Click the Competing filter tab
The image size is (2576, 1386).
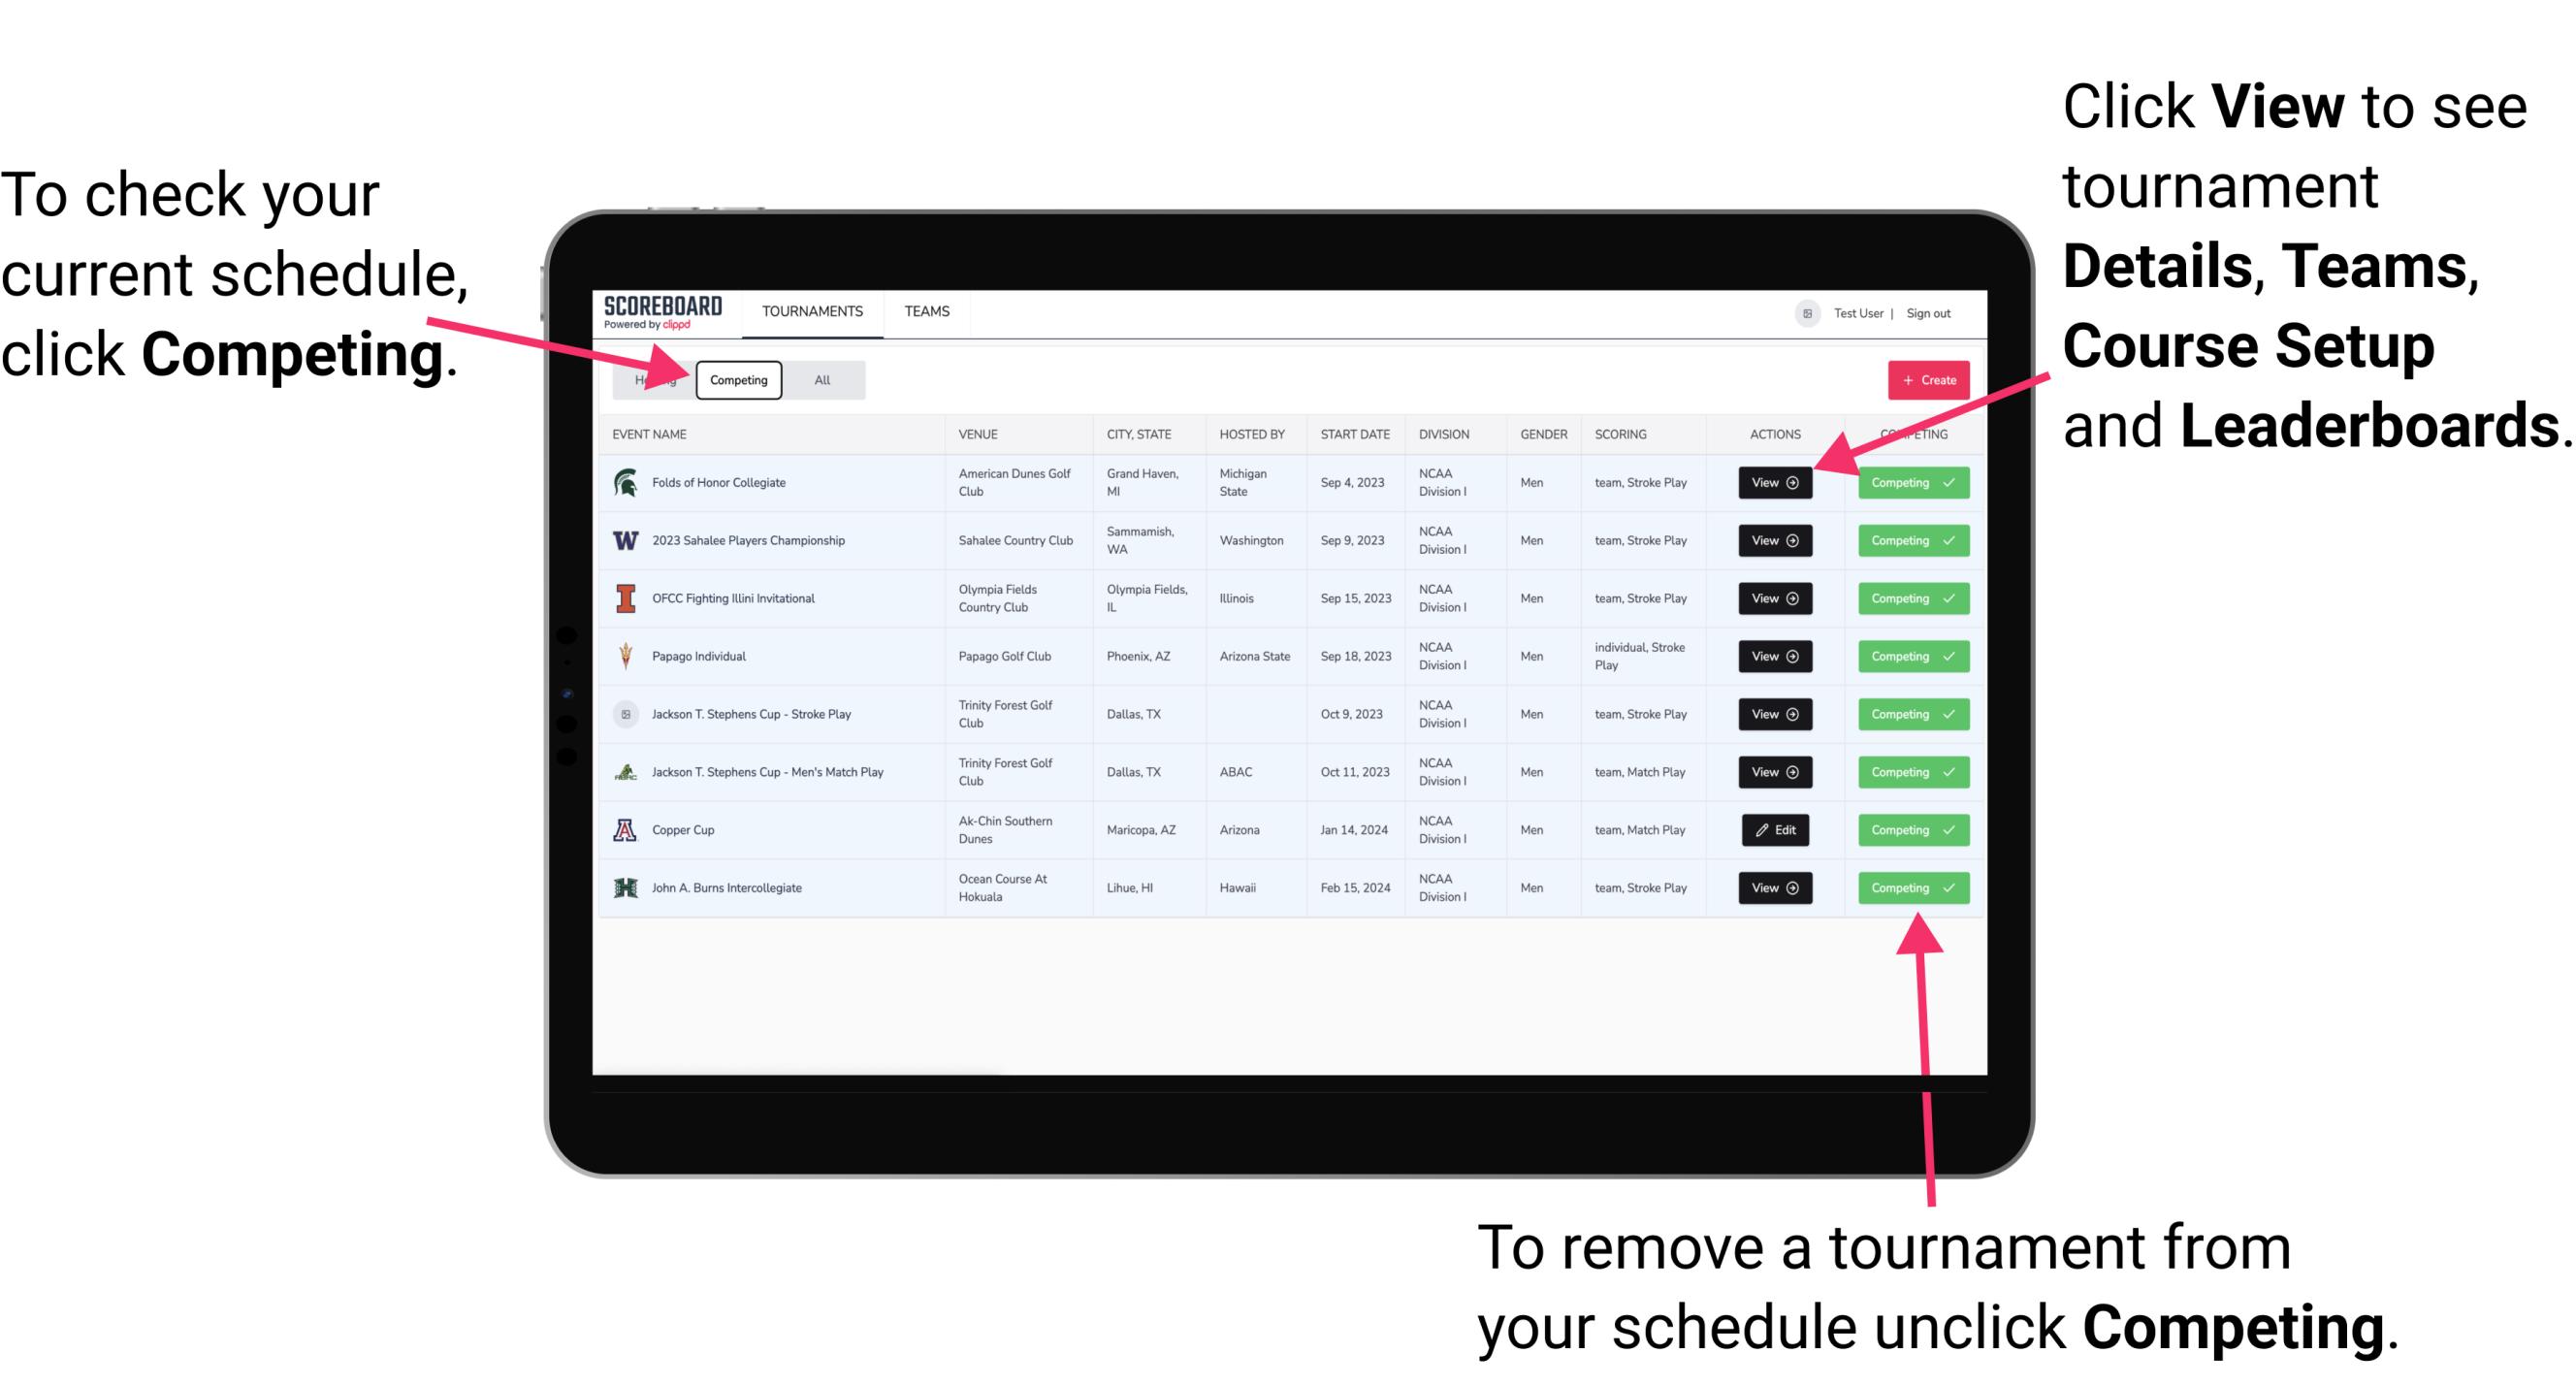[x=737, y=379]
